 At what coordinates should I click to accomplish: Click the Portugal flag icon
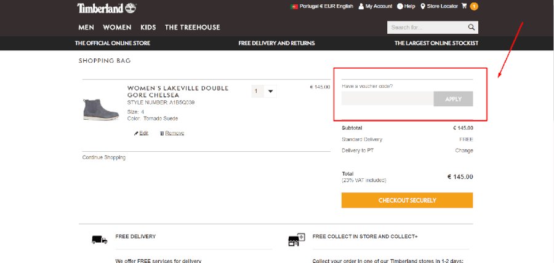pyautogui.click(x=294, y=6)
